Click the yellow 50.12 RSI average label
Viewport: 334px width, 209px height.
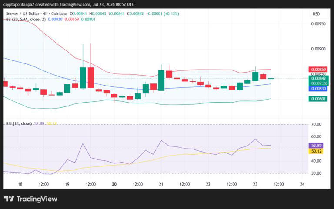[316, 151]
